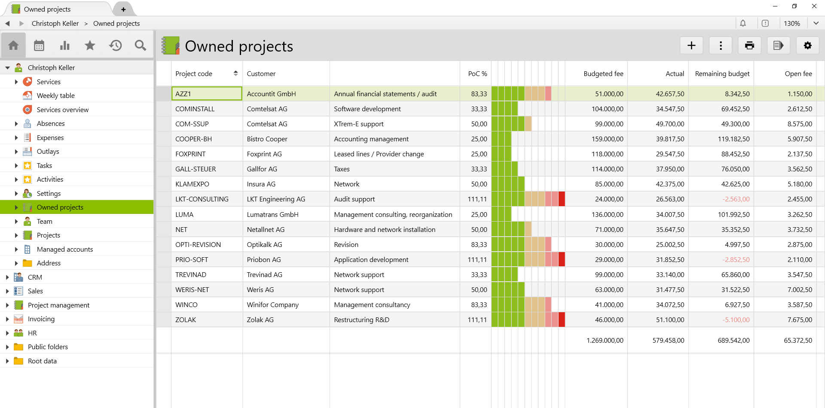
Task: Open the favorites star icon
Action: tap(89, 45)
